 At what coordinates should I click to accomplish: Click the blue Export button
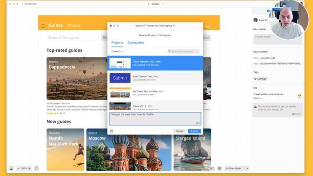tap(195, 131)
